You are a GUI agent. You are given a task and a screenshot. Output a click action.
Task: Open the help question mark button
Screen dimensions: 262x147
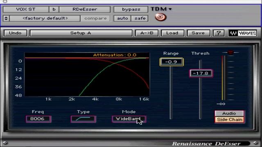click(219, 33)
